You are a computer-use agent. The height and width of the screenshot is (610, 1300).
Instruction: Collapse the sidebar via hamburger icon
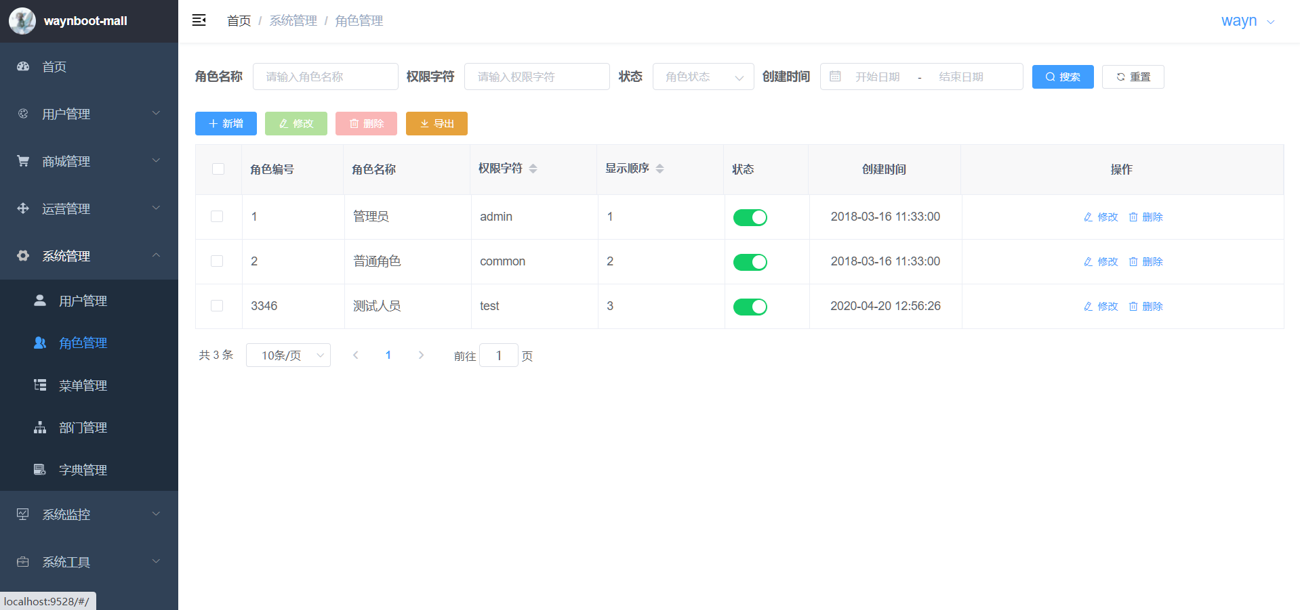click(x=199, y=20)
